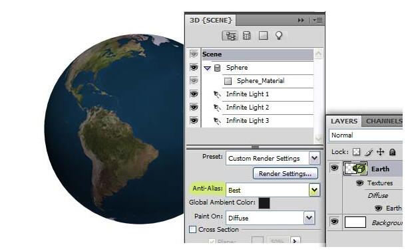Open the Anti-Alias dropdown
This screenshot has height=251, width=408.
314,190
